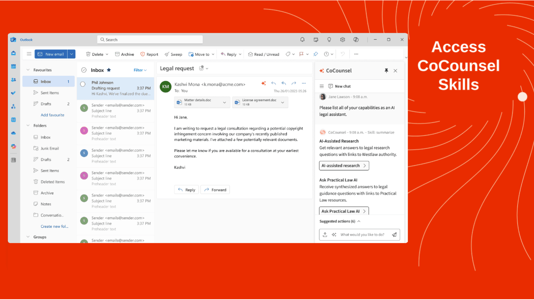Click Forward button below the email

click(x=215, y=190)
